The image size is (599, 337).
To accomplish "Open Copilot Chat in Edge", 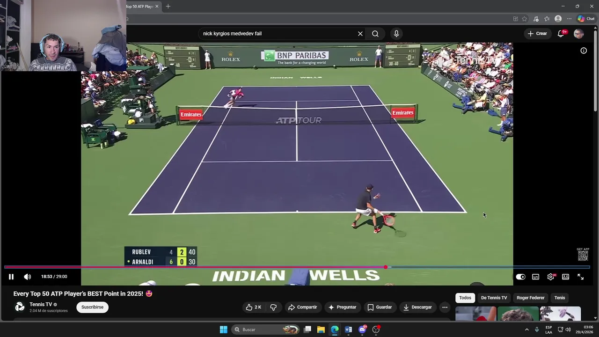I will (x=586, y=19).
